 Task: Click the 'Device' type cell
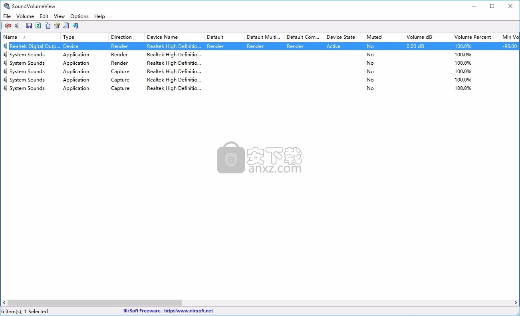[71, 46]
